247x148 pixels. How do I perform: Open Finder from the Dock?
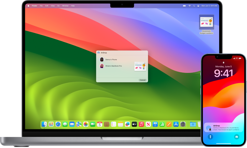44,124
